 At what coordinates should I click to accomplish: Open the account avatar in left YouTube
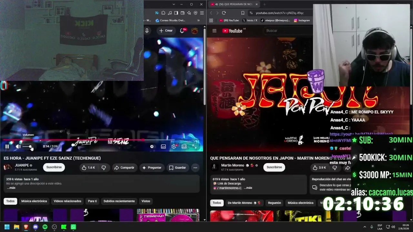point(195,31)
